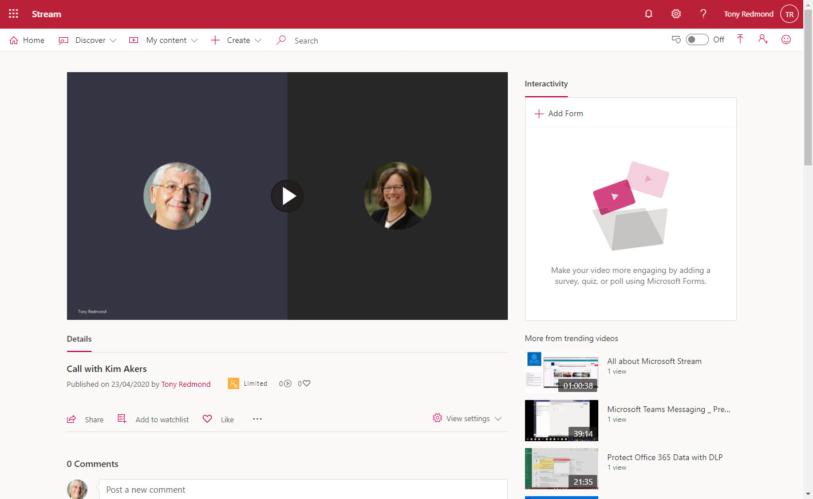The height and width of the screenshot is (499, 813).
Task: Click Tony Redmond's avatar in video
Action: pyautogui.click(x=177, y=196)
